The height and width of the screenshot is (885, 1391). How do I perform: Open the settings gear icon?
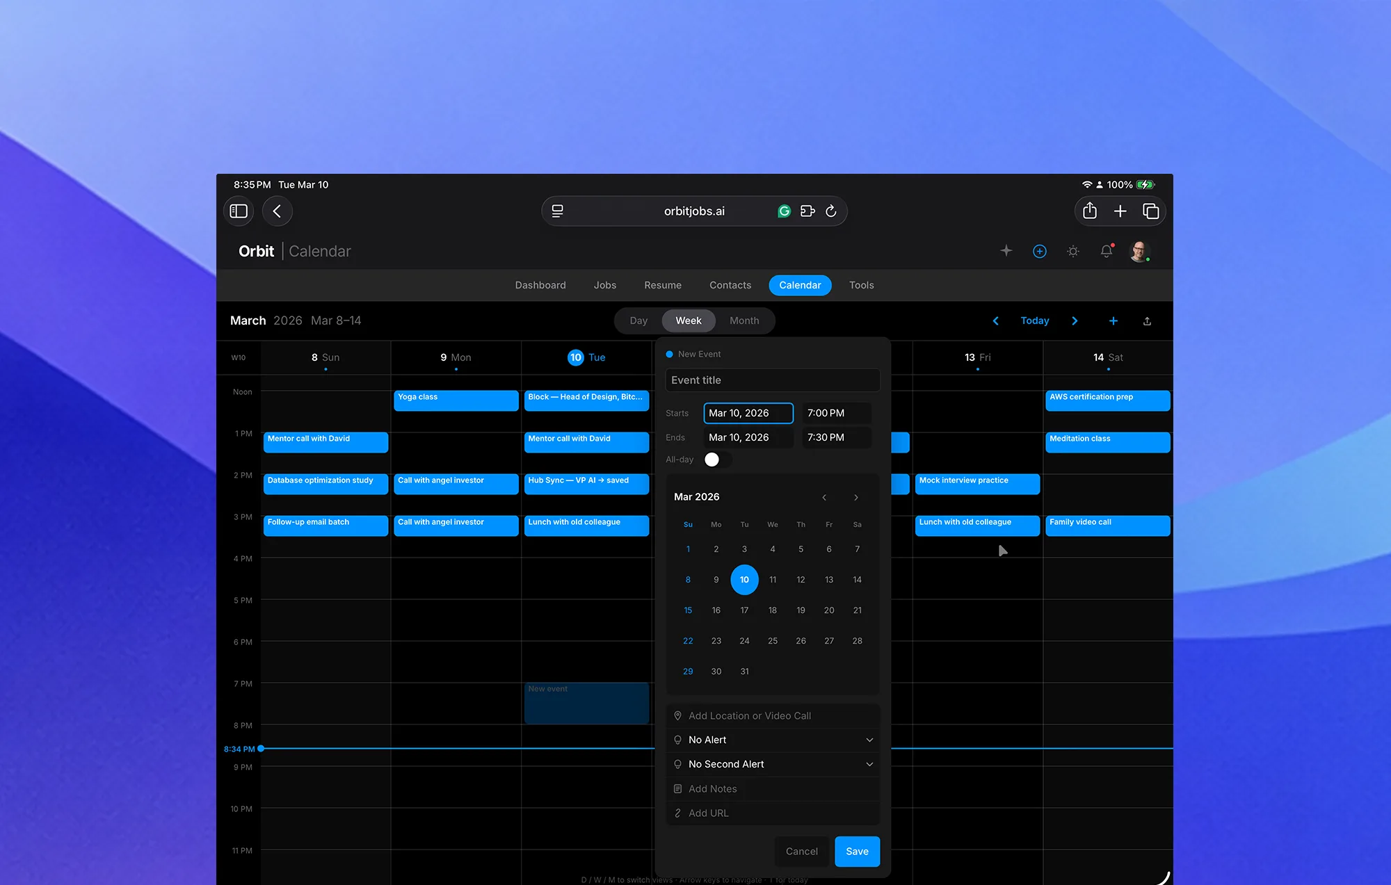pyautogui.click(x=1073, y=251)
